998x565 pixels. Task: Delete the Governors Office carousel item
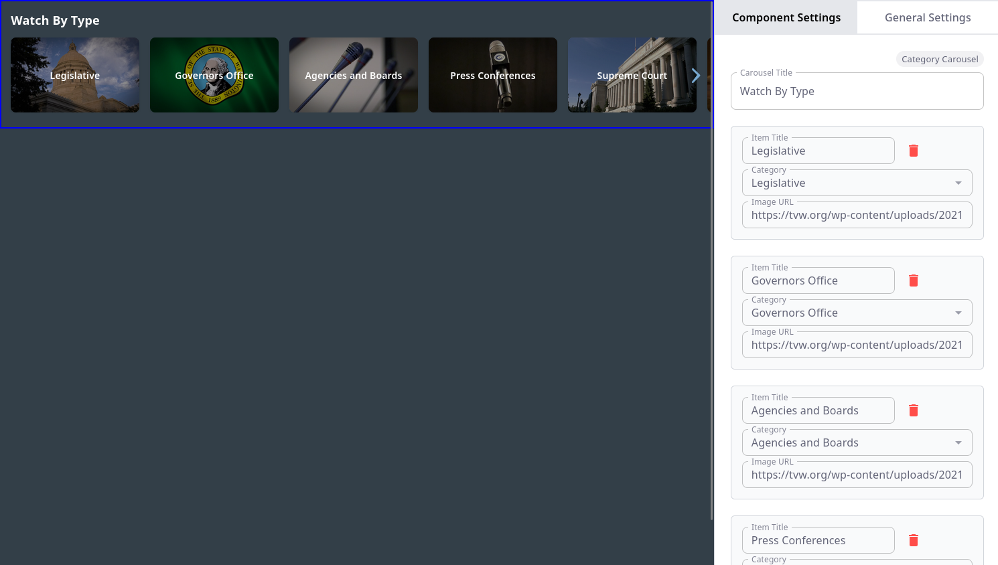pyautogui.click(x=913, y=280)
